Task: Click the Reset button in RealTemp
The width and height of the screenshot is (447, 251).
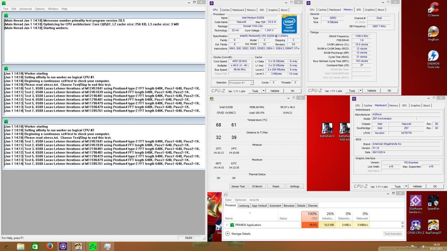Action: [276, 186]
